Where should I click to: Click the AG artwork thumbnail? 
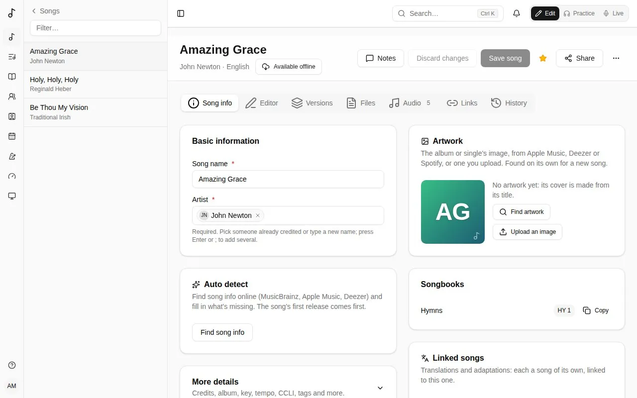point(453,212)
